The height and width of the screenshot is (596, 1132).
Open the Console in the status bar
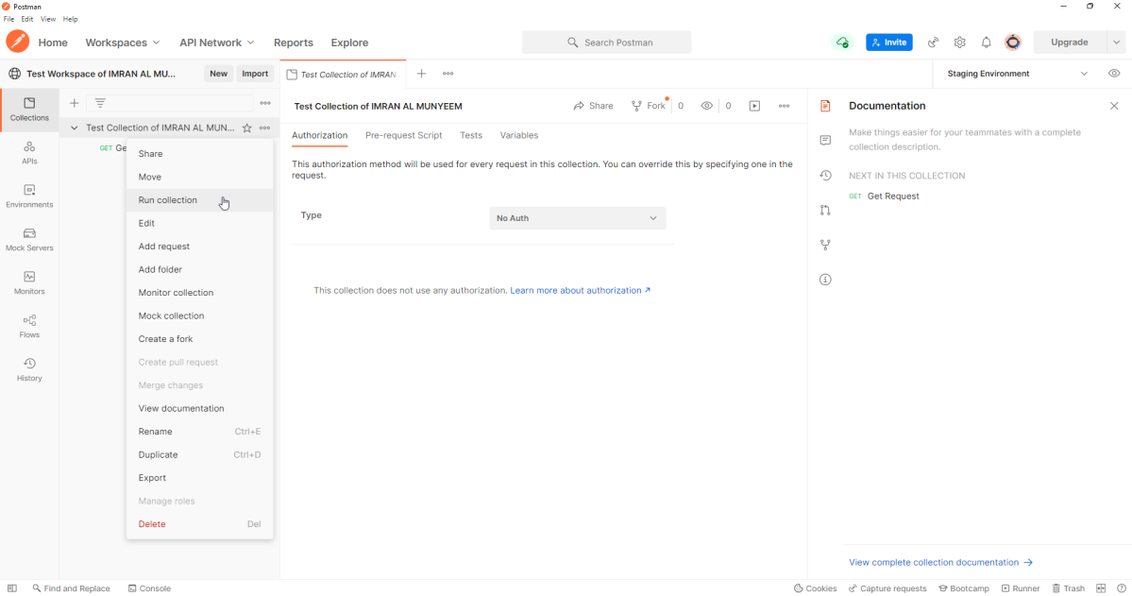pos(149,588)
